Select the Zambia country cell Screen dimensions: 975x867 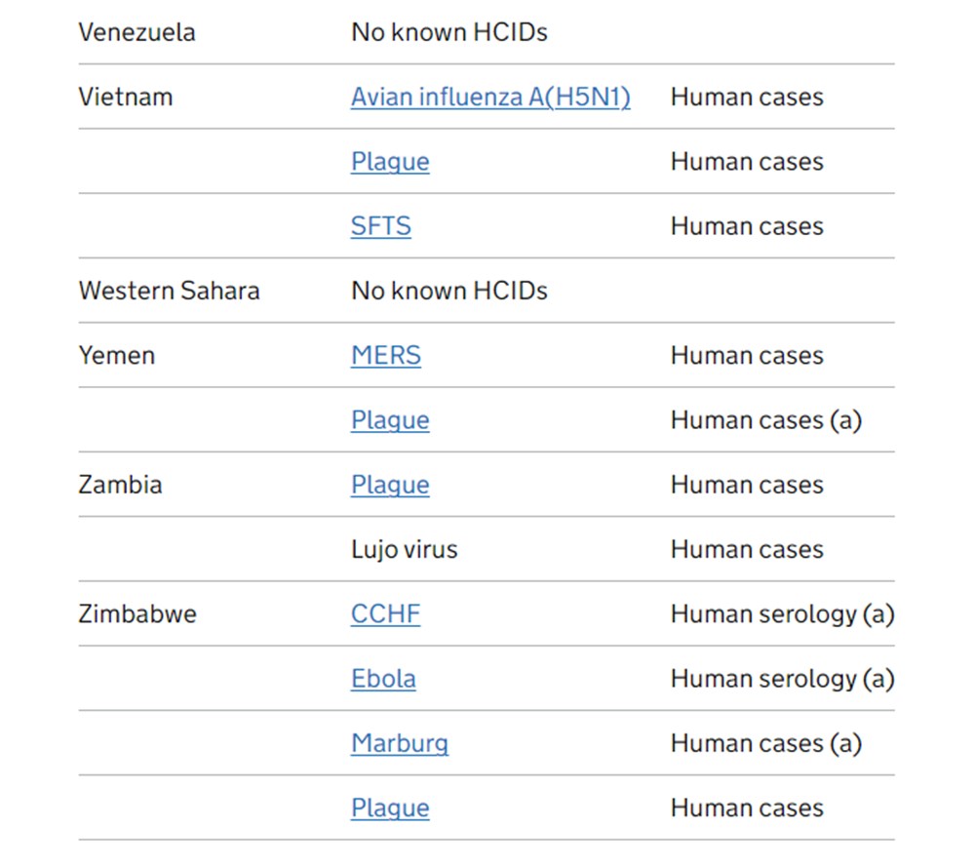(120, 485)
